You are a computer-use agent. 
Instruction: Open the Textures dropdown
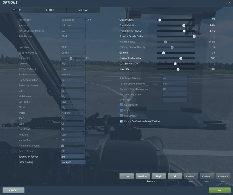(x=73, y=63)
